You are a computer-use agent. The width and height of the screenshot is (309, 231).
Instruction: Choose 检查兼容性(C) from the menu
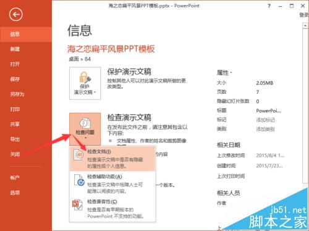[112, 209]
